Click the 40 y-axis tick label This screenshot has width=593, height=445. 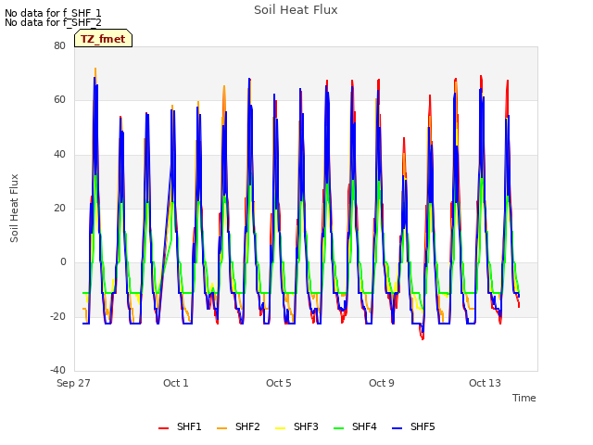pos(59,155)
